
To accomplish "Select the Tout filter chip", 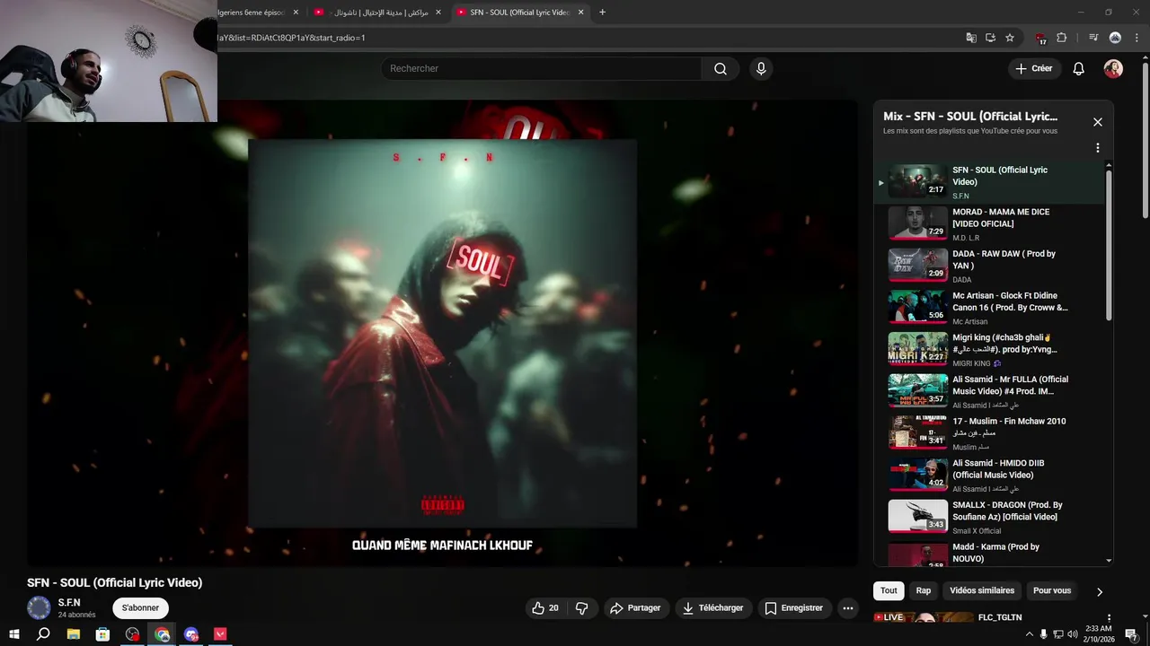I will coord(889,590).
